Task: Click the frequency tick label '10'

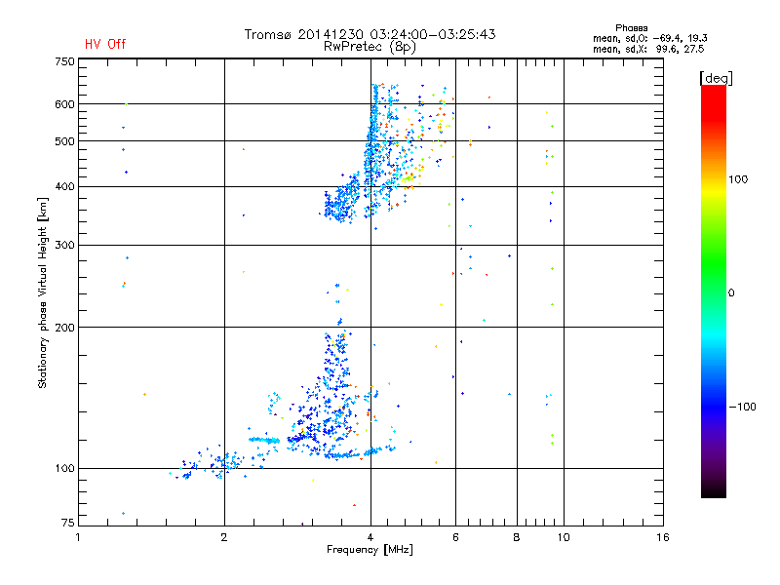Action: pyautogui.click(x=564, y=537)
